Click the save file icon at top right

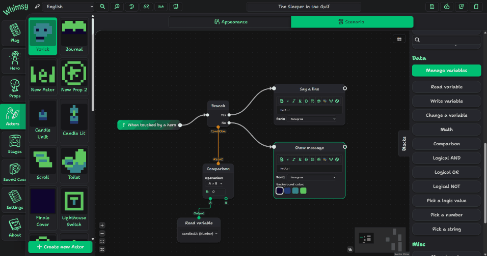(432, 7)
